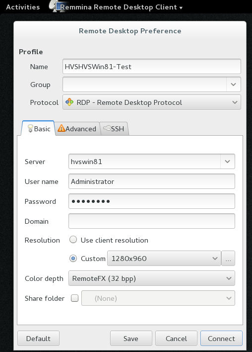Switch to the SSH tab
This screenshot has width=252, height=352.
[x=114, y=129]
